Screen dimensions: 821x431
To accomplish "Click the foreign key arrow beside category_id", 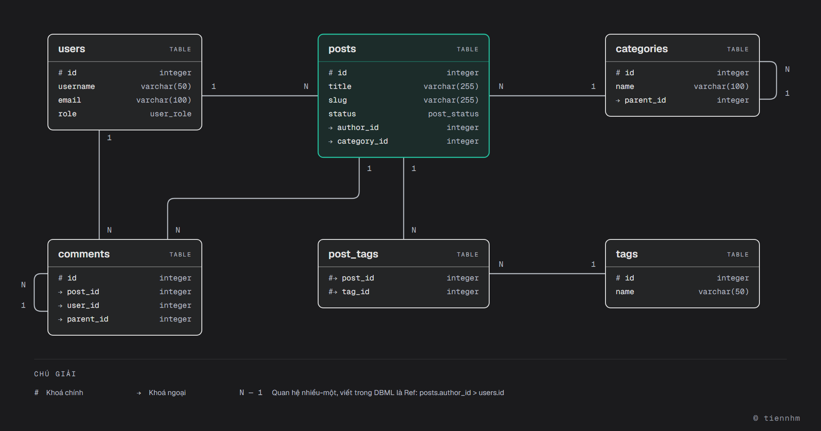I will (x=331, y=142).
